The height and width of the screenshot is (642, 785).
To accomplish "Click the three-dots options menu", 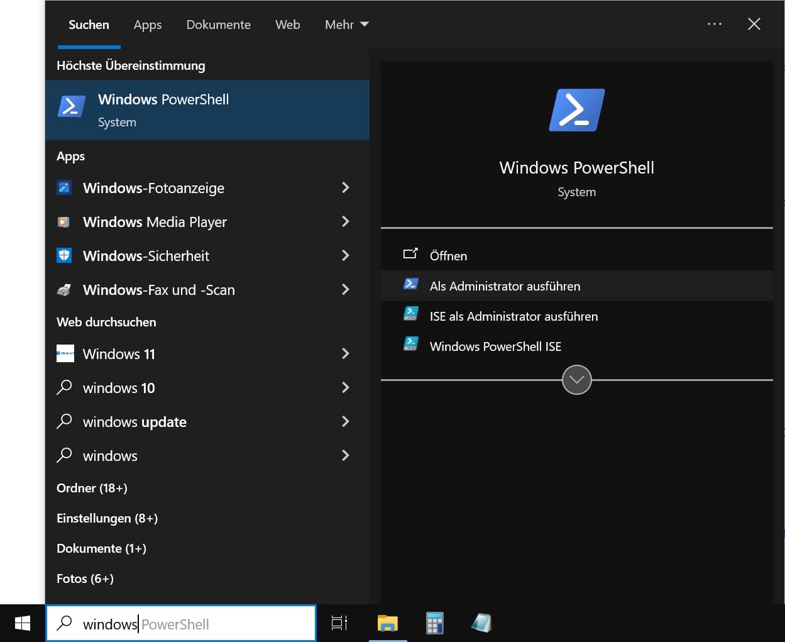I will tap(714, 24).
